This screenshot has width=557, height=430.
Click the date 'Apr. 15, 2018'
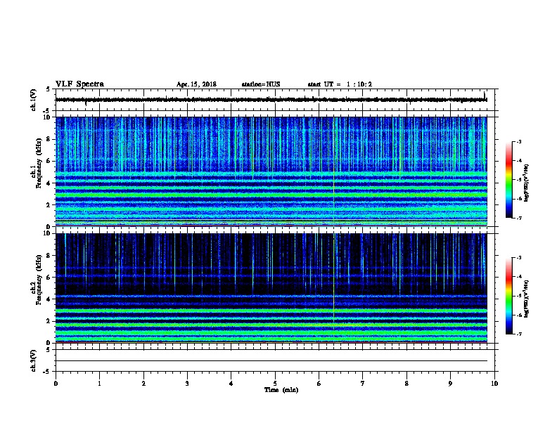point(196,84)
